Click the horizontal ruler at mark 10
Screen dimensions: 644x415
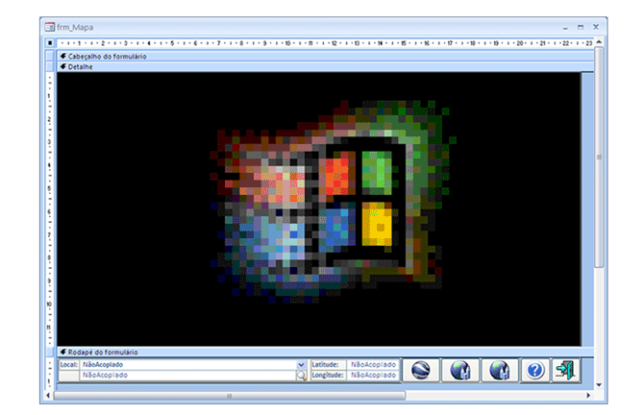pos(287,42)
